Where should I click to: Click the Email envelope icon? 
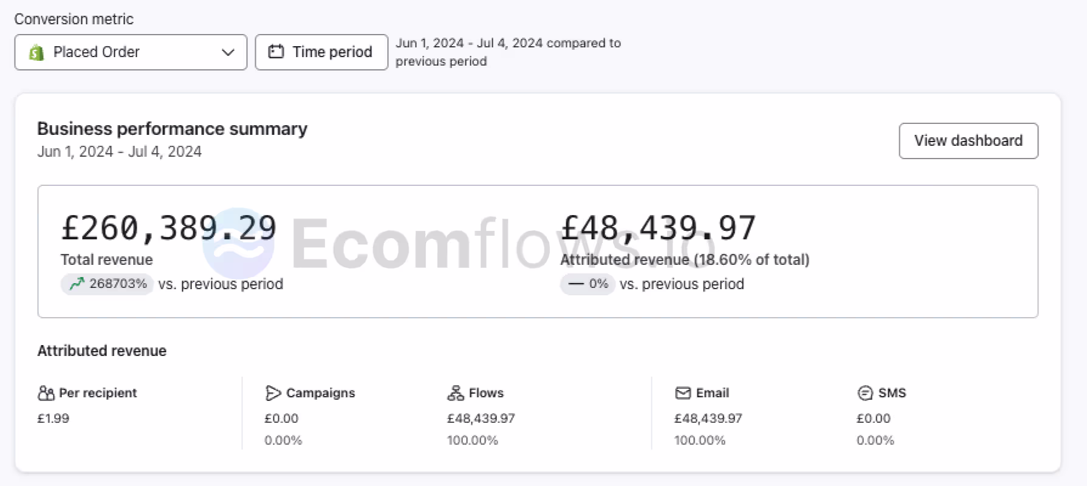pyautogui.click(x=683, y=393)
